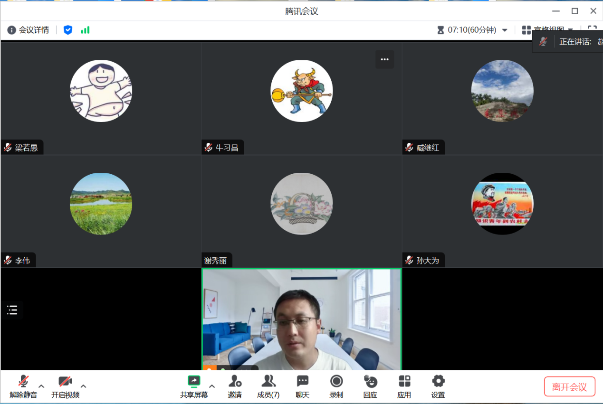Expand video options arrow beside 开启视频
This screenshot has height=404, width=603.
(x=84, y=386)
